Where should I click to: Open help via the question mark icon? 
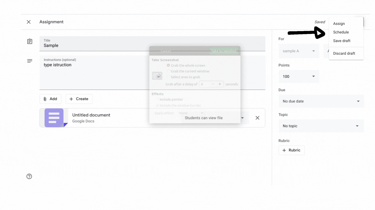[x=29, y=177]
